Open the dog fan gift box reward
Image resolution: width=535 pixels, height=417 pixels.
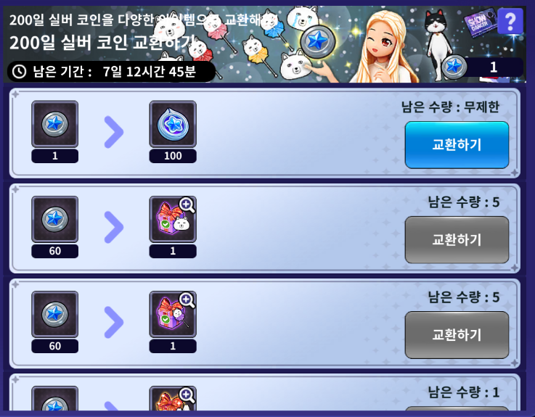pyautogui.click(x=173, y=314)
